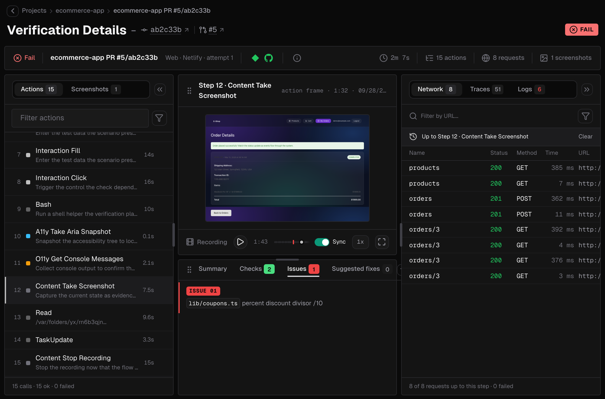Click the products GET request taking 385 ms
Image resolution: width=605 pixels, height=399 pixels.
(501, 168)
